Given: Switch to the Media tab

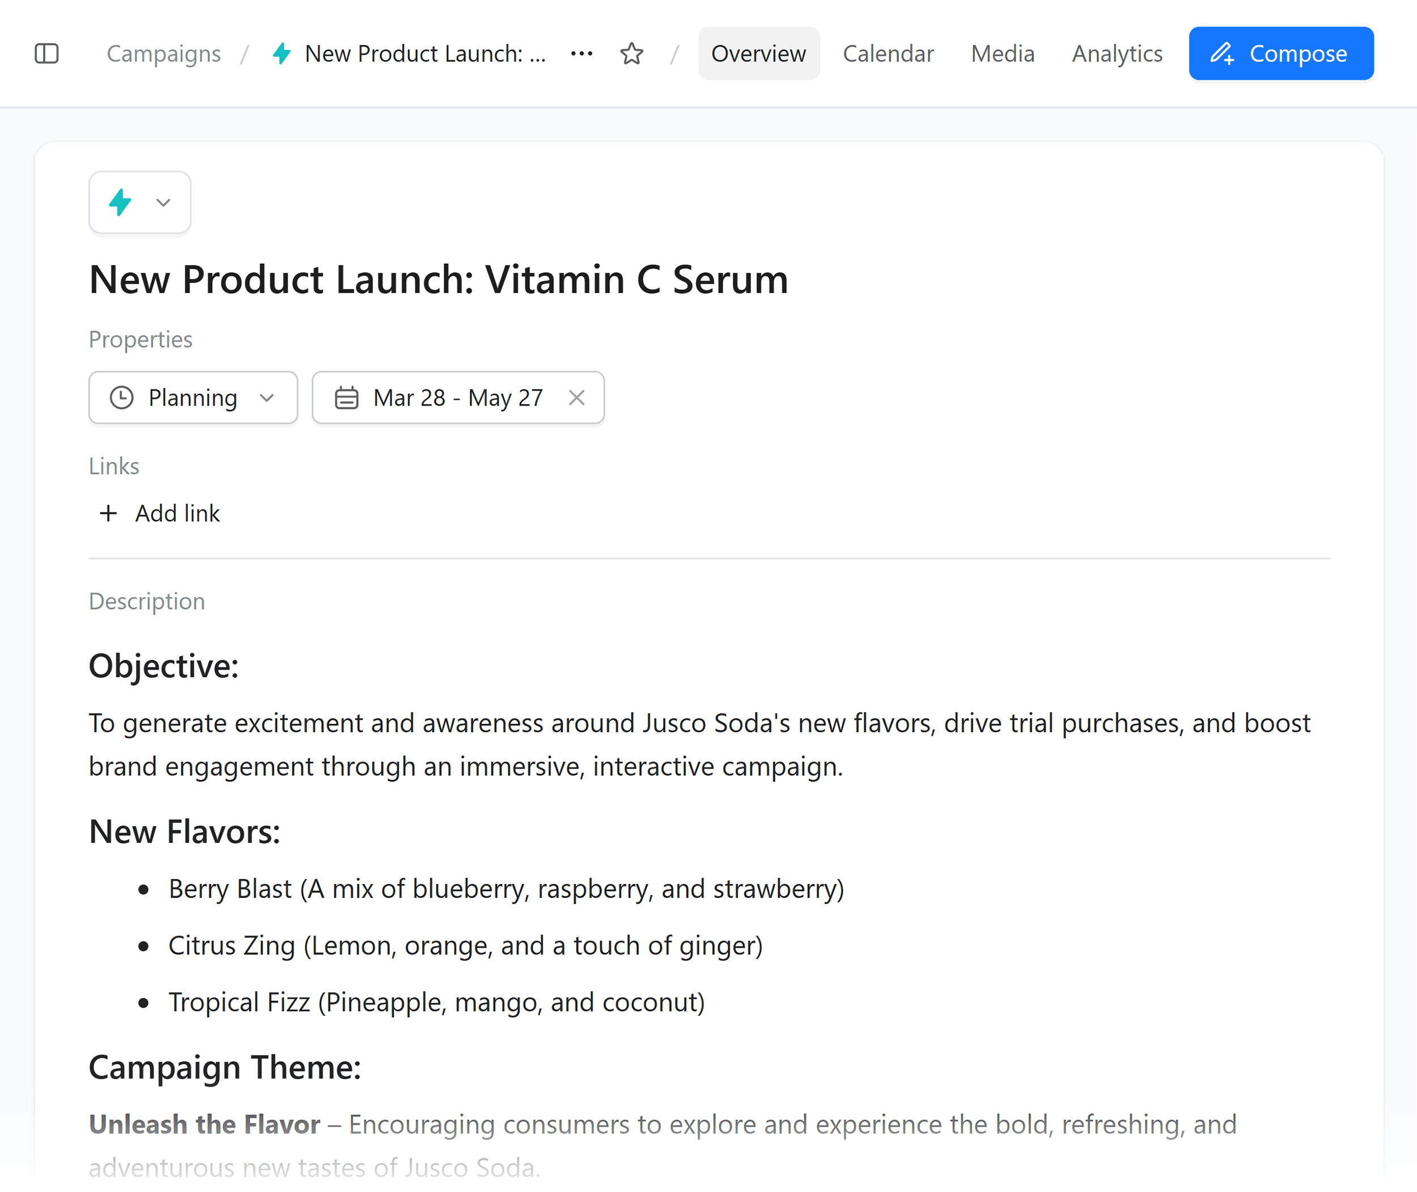Looking at the screenshot, I should pyautogui.click(x=1002, y=53).
